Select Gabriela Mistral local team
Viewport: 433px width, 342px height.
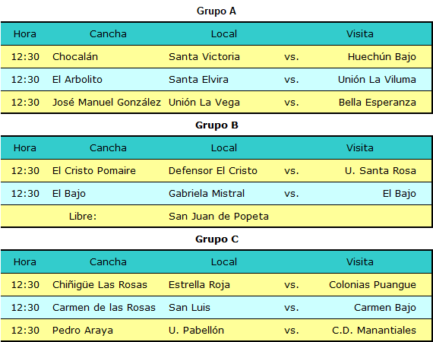coord(207,193)
